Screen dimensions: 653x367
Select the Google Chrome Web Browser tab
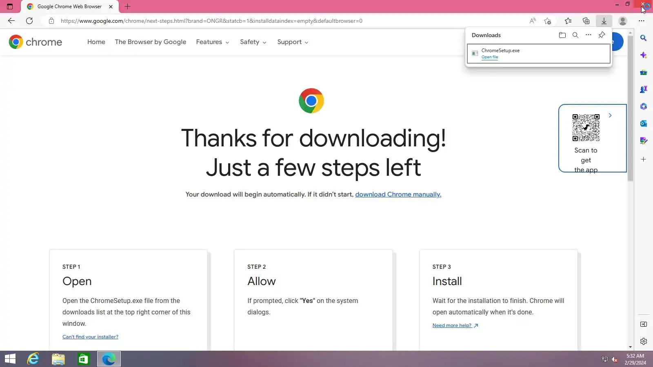point(69,7)
